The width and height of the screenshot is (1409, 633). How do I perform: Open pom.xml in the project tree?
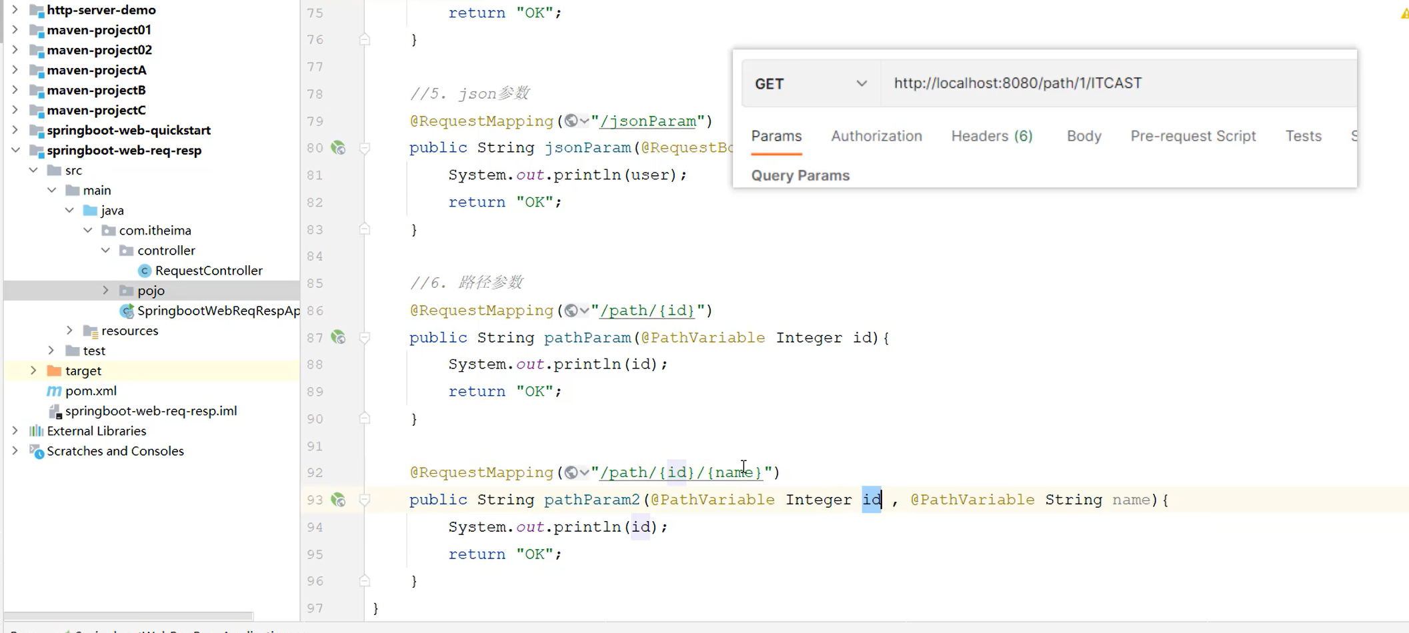tap(91, 391)
